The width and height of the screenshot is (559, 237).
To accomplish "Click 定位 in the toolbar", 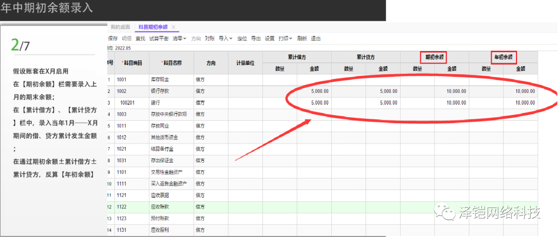I will tap(242, 38).
